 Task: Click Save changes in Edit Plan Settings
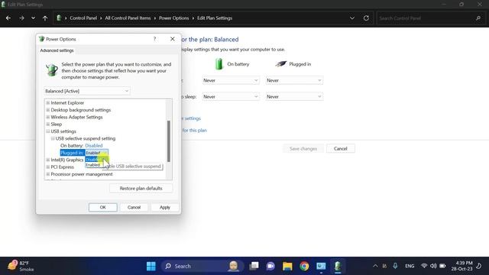click(303, 149)
